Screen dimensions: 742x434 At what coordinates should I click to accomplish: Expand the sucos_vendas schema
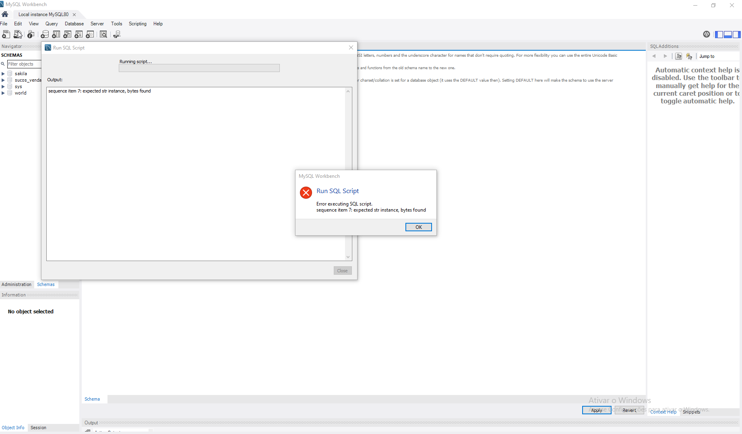(3, 80)
